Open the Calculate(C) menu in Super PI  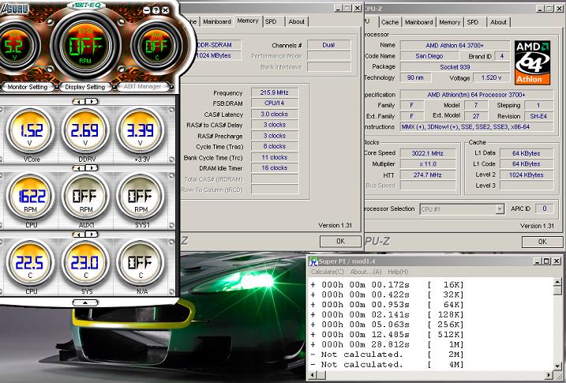328,272
